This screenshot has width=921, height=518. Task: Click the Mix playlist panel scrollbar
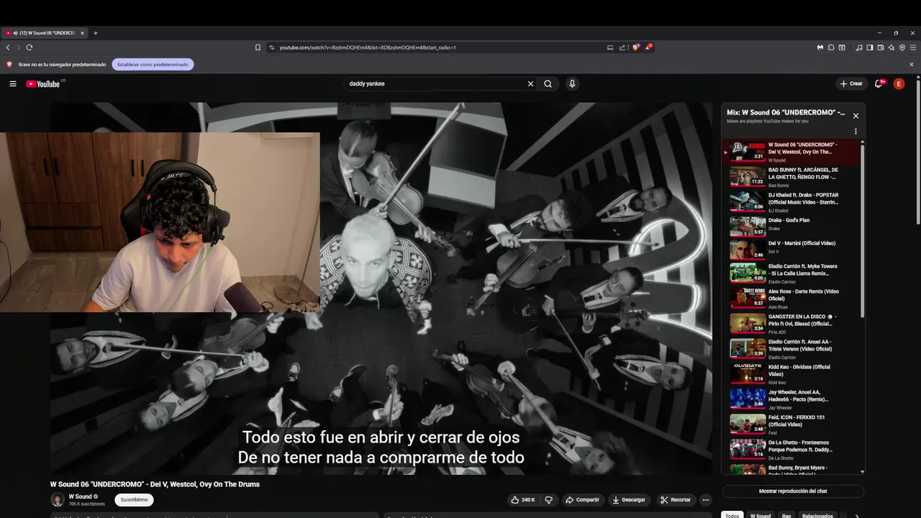tap(862, 230)
